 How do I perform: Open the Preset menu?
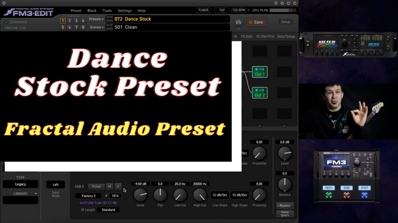pos(76,11)
